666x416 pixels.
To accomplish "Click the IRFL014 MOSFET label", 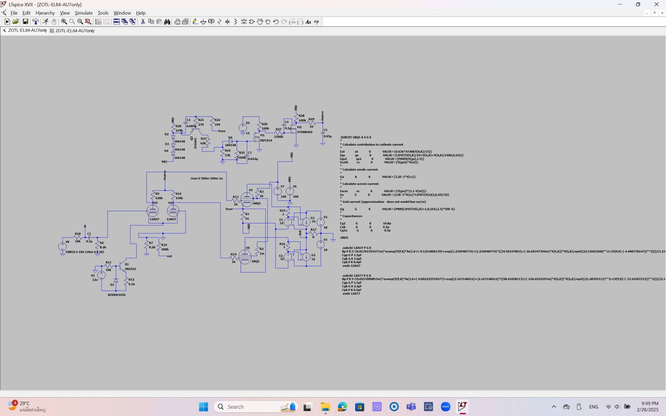I will [266, 140].
